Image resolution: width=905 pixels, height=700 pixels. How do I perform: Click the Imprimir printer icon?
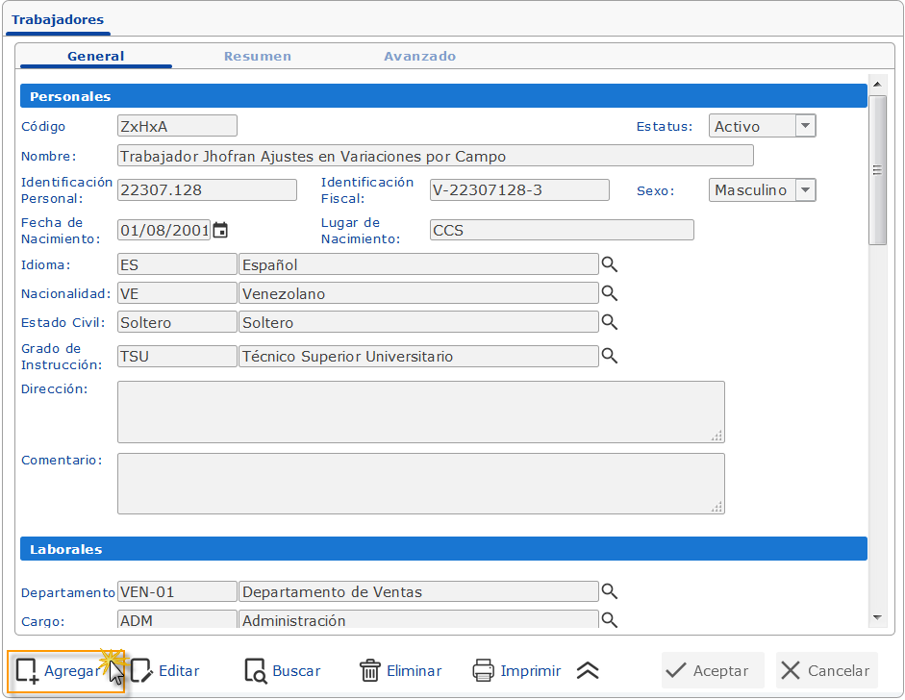coord(484,670)
